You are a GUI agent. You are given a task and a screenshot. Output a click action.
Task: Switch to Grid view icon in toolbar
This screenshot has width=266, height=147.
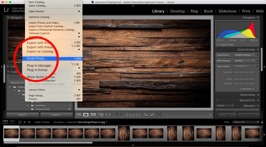(79, 115)
